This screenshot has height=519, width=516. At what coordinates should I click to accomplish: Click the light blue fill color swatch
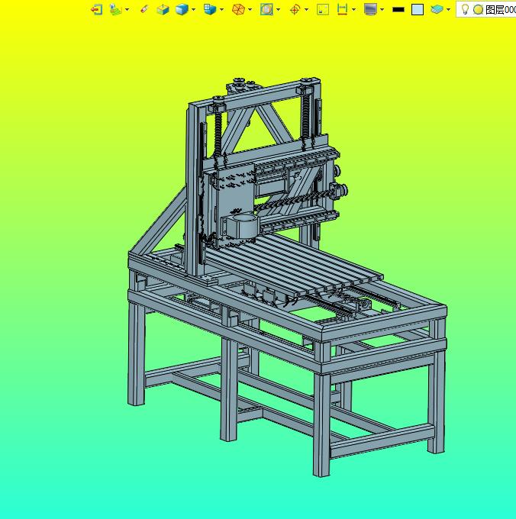418,9
